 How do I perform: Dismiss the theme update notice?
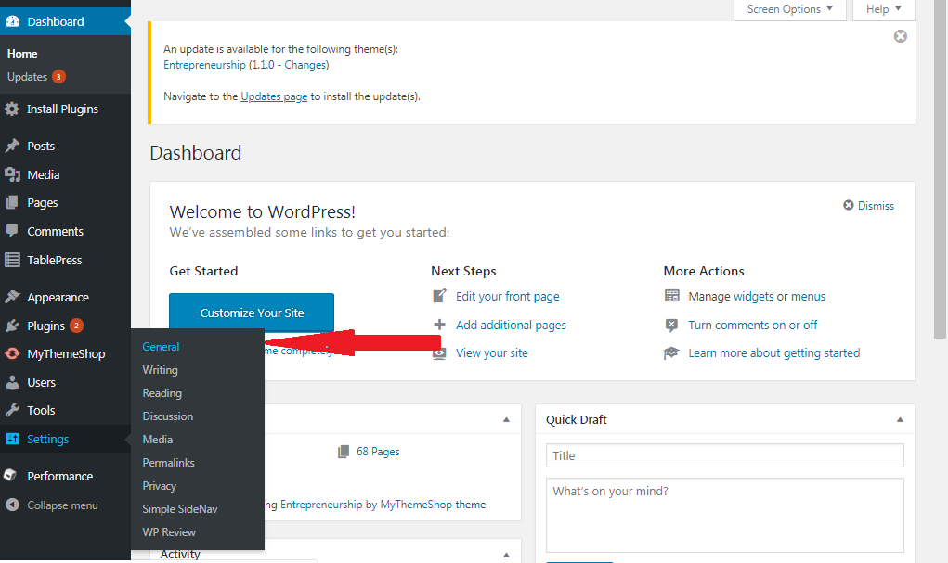click(x=901, y=36)
